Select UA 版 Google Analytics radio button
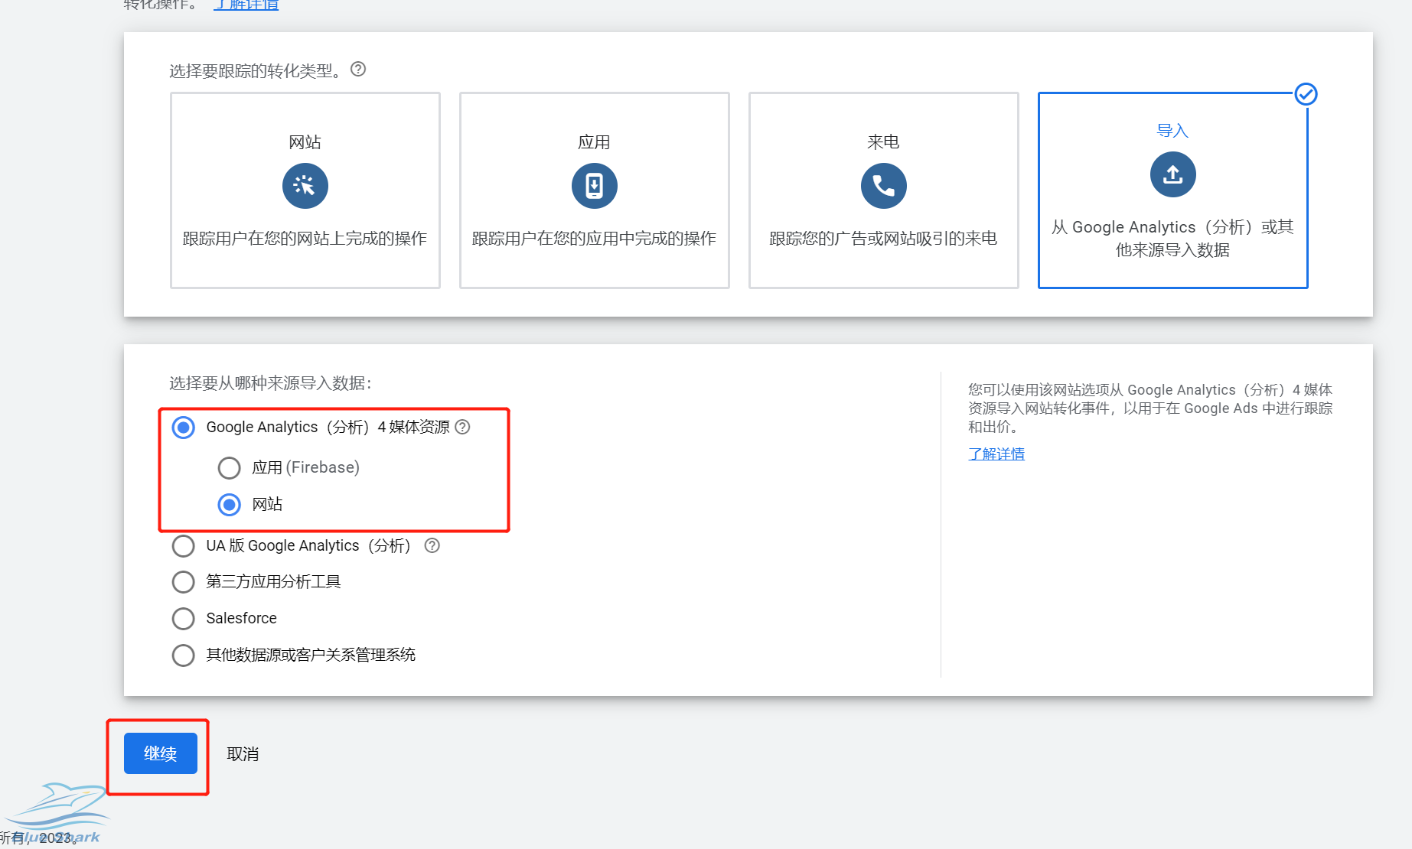 [x=183, y=546]
